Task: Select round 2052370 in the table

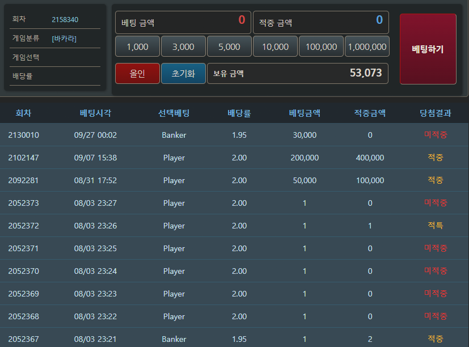Action: pyautogui.click(x=24, y=271)
